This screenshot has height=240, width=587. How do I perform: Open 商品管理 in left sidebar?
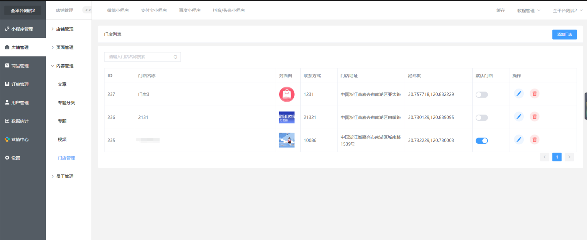(x=23, y=66)
